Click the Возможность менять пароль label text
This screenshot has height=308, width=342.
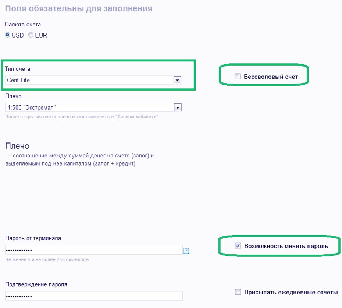286,246
